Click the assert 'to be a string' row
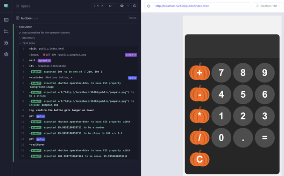Screen dimensions: 284x176 click(x=78, y=94)
